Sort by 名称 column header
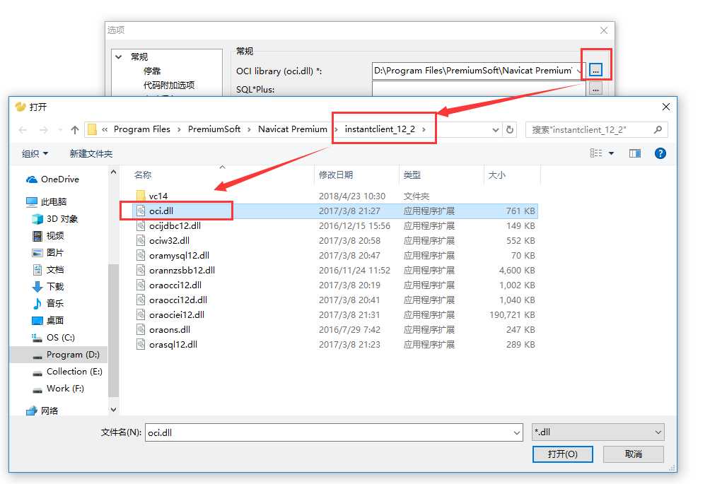 tap(143, 175)
